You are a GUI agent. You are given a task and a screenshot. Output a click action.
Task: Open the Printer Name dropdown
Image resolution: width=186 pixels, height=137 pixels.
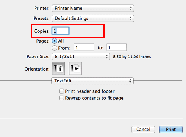pyautogui.click(x=93, y=8)
